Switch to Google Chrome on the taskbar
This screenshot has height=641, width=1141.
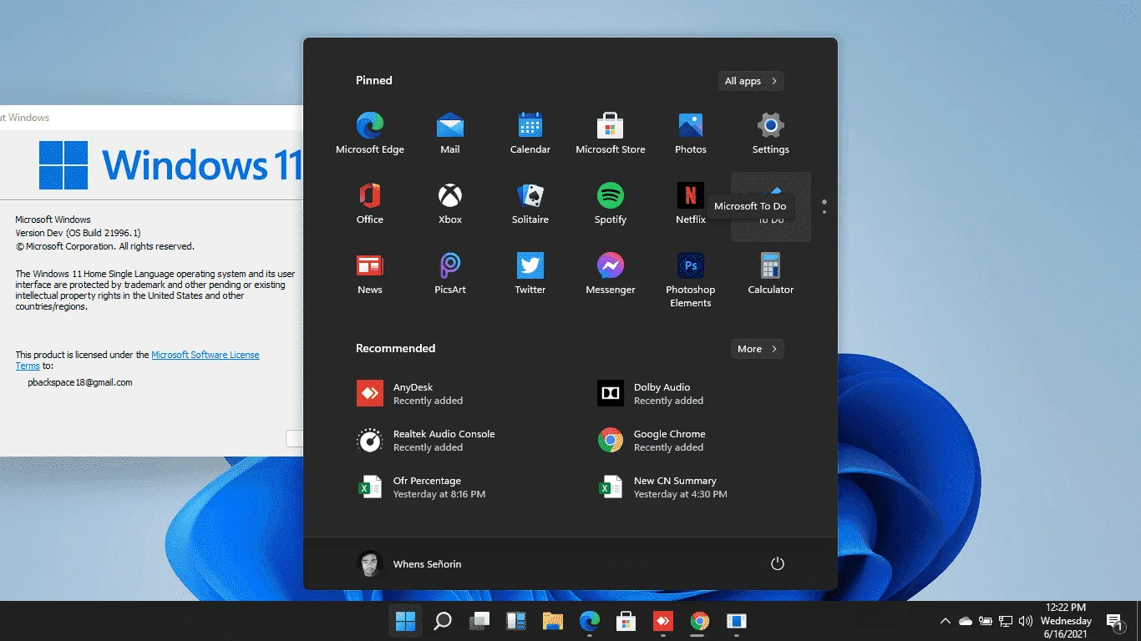tap(700, 621)
